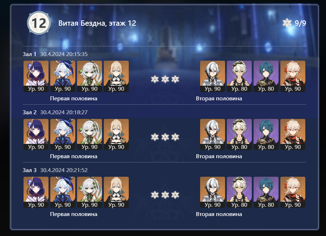The height and width of the screenshot is (236, 326).
Task: Click Nahida portrait in Зал 1
Action: pos(90,76)
